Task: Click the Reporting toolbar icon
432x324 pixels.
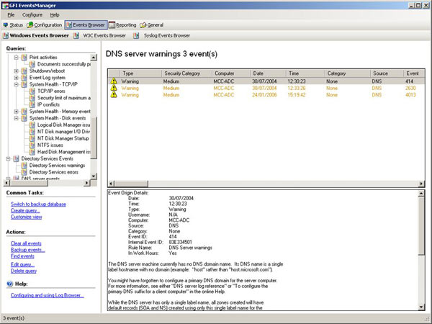Action: coord(112,25)
